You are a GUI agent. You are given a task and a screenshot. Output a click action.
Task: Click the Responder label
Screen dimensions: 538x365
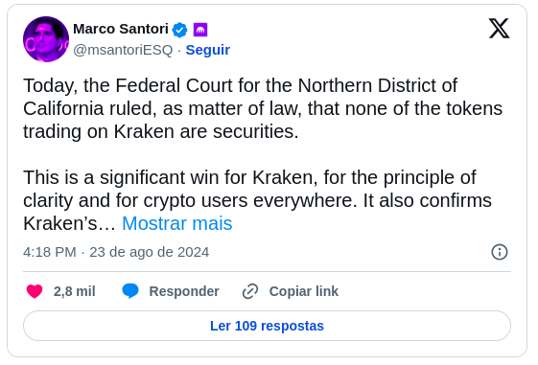point(184,291)
